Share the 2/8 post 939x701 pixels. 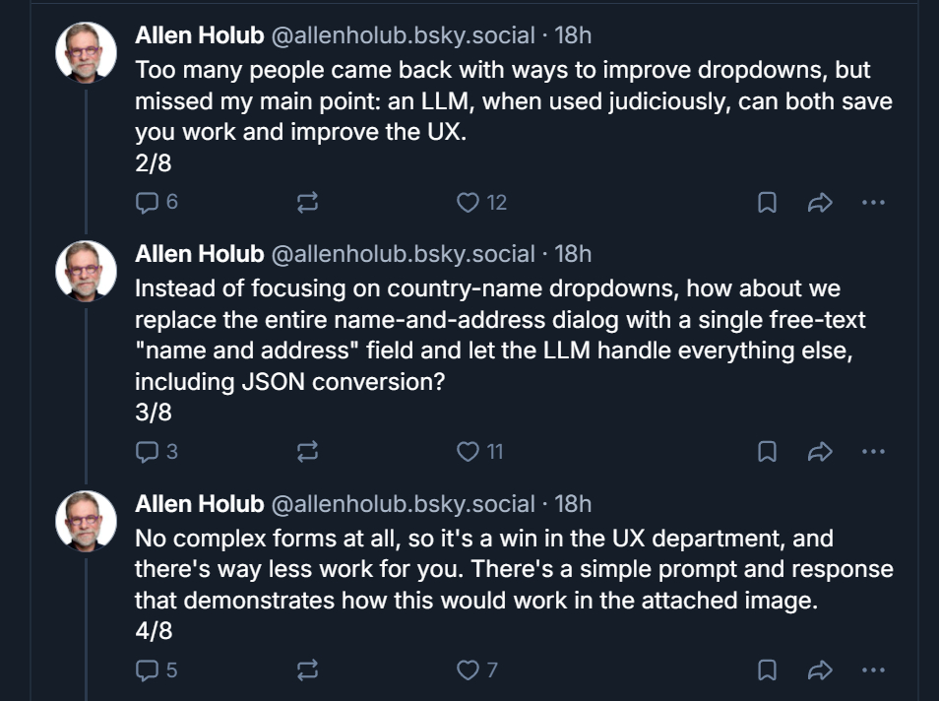[820, 203]
